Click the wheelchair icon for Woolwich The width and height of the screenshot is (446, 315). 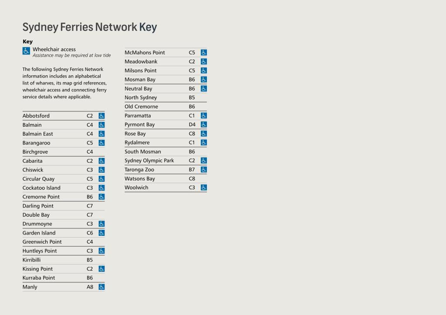tap(204, 188)
